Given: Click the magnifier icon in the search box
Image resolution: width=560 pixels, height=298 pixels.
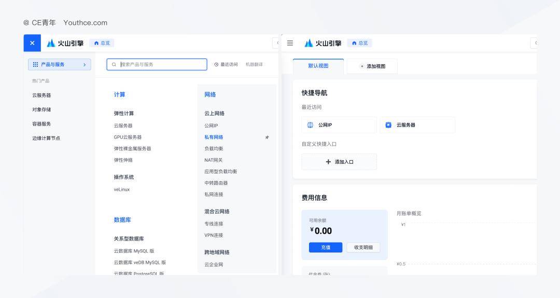Looking at the screenshot, I should pos(114,65).
